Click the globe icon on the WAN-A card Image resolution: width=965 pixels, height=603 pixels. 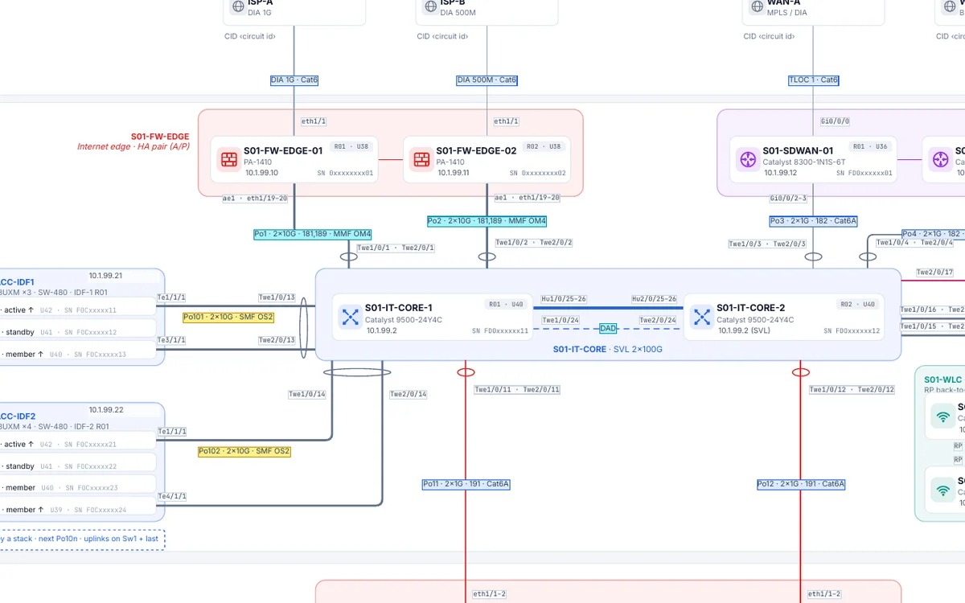757,6
